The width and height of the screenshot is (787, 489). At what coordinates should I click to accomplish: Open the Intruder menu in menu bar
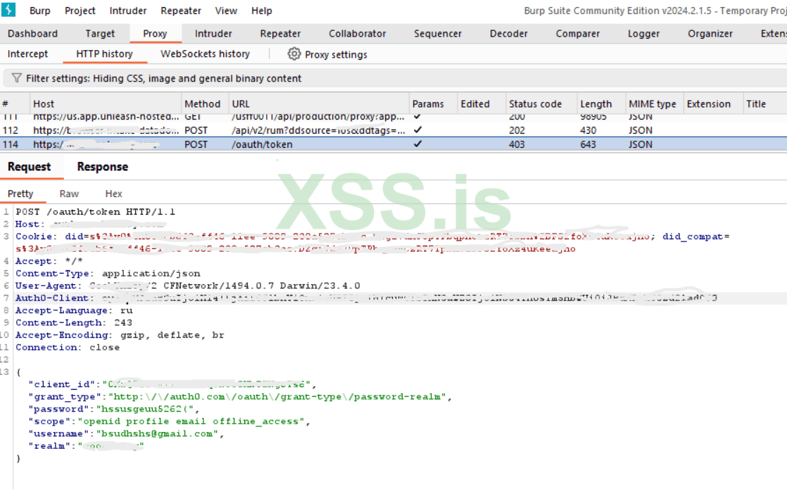click(x=128, y=11)
